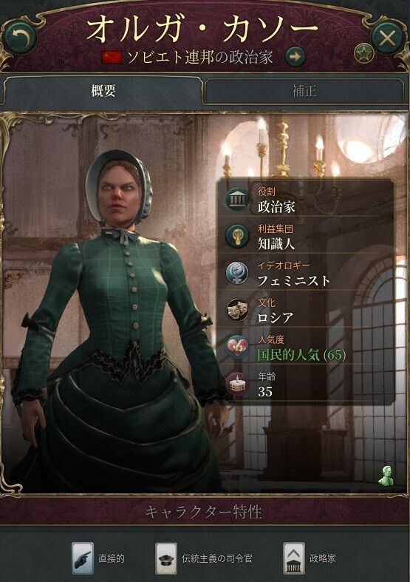
Task: Select the フェミニスト ideology text
Action: pyautogui.click(x=293, y=280)
